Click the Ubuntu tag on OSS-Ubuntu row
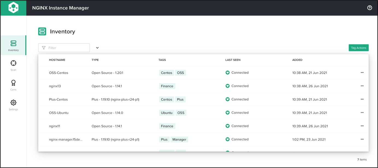The height and width of the screenshot is (168, 378). pyautogui.click(x=167, y=113)
